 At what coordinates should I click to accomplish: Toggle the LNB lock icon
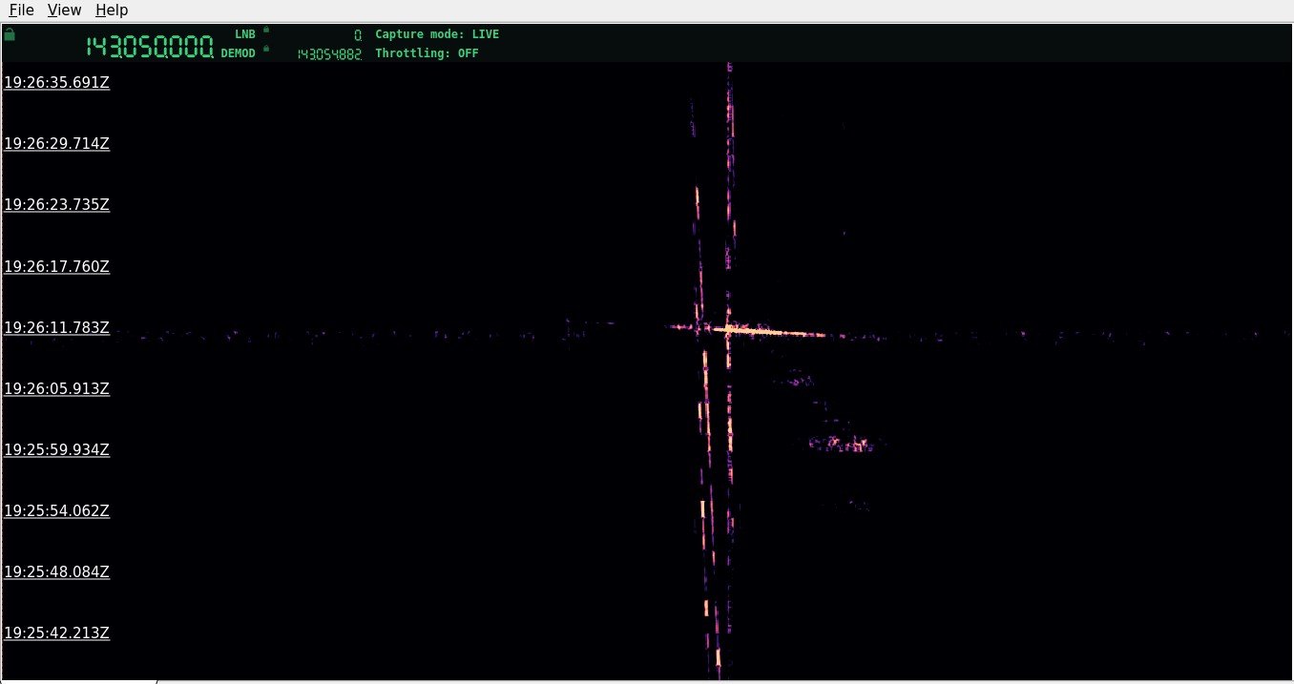[x=266, y=30]
